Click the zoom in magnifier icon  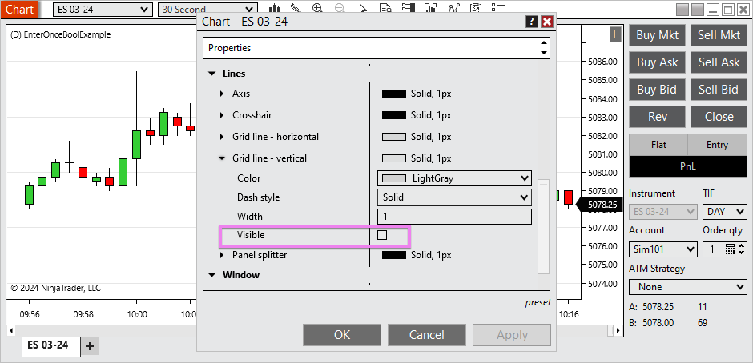click(318, 9)
